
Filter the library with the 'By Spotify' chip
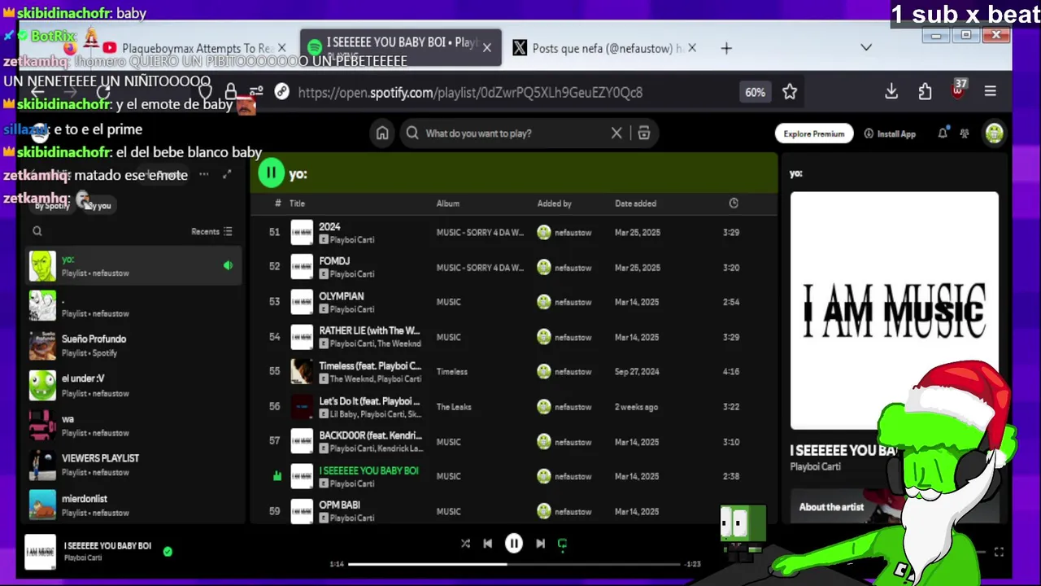tap(52, 206)
